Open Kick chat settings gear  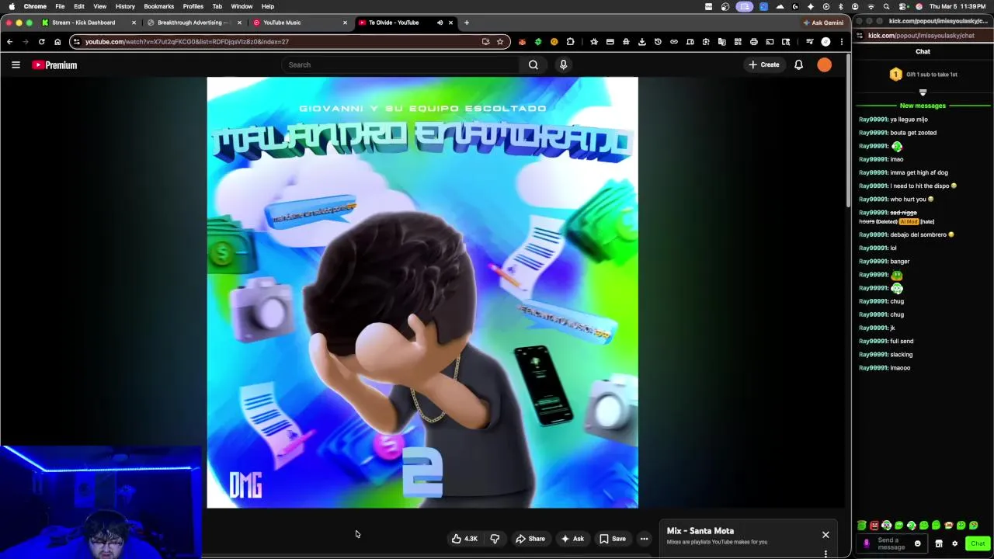[954, 543]
